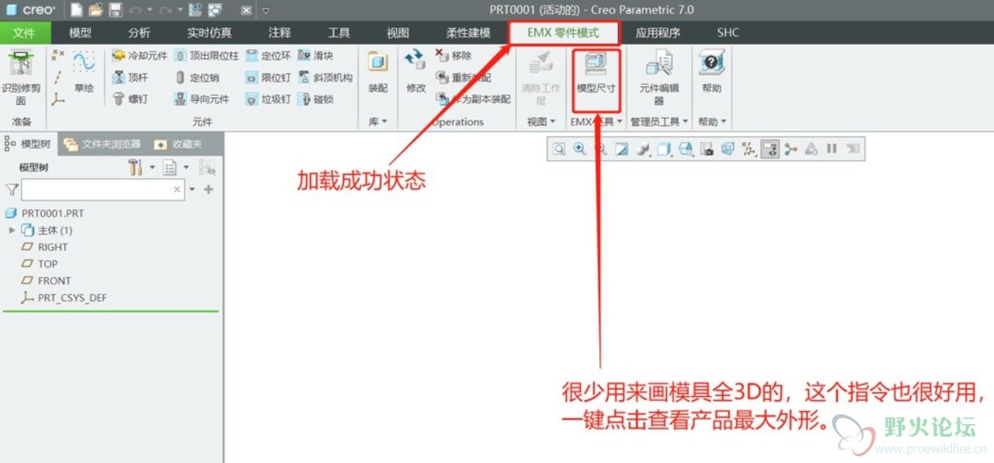The width and height of the screenshot is (994, 463).
Task: Add a 垃圾钉 component
Action: 268,99
